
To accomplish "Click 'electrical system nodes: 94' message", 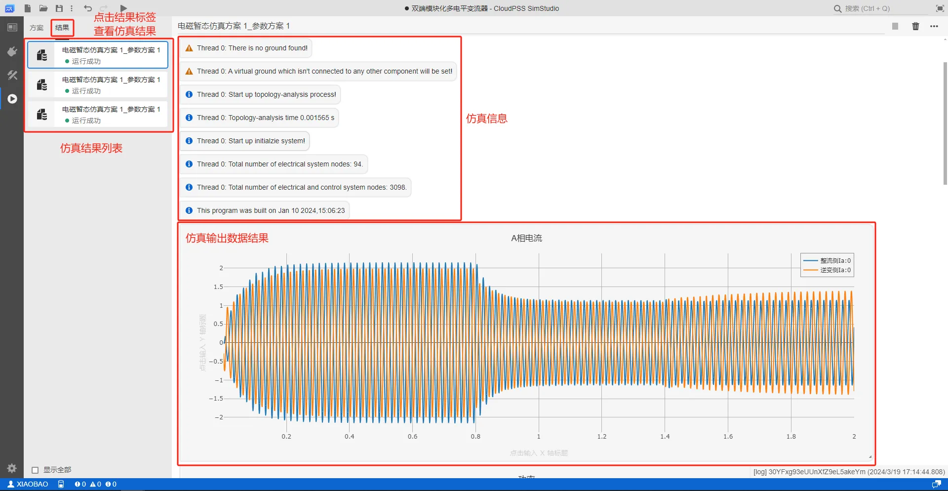I will coord(274,164).
